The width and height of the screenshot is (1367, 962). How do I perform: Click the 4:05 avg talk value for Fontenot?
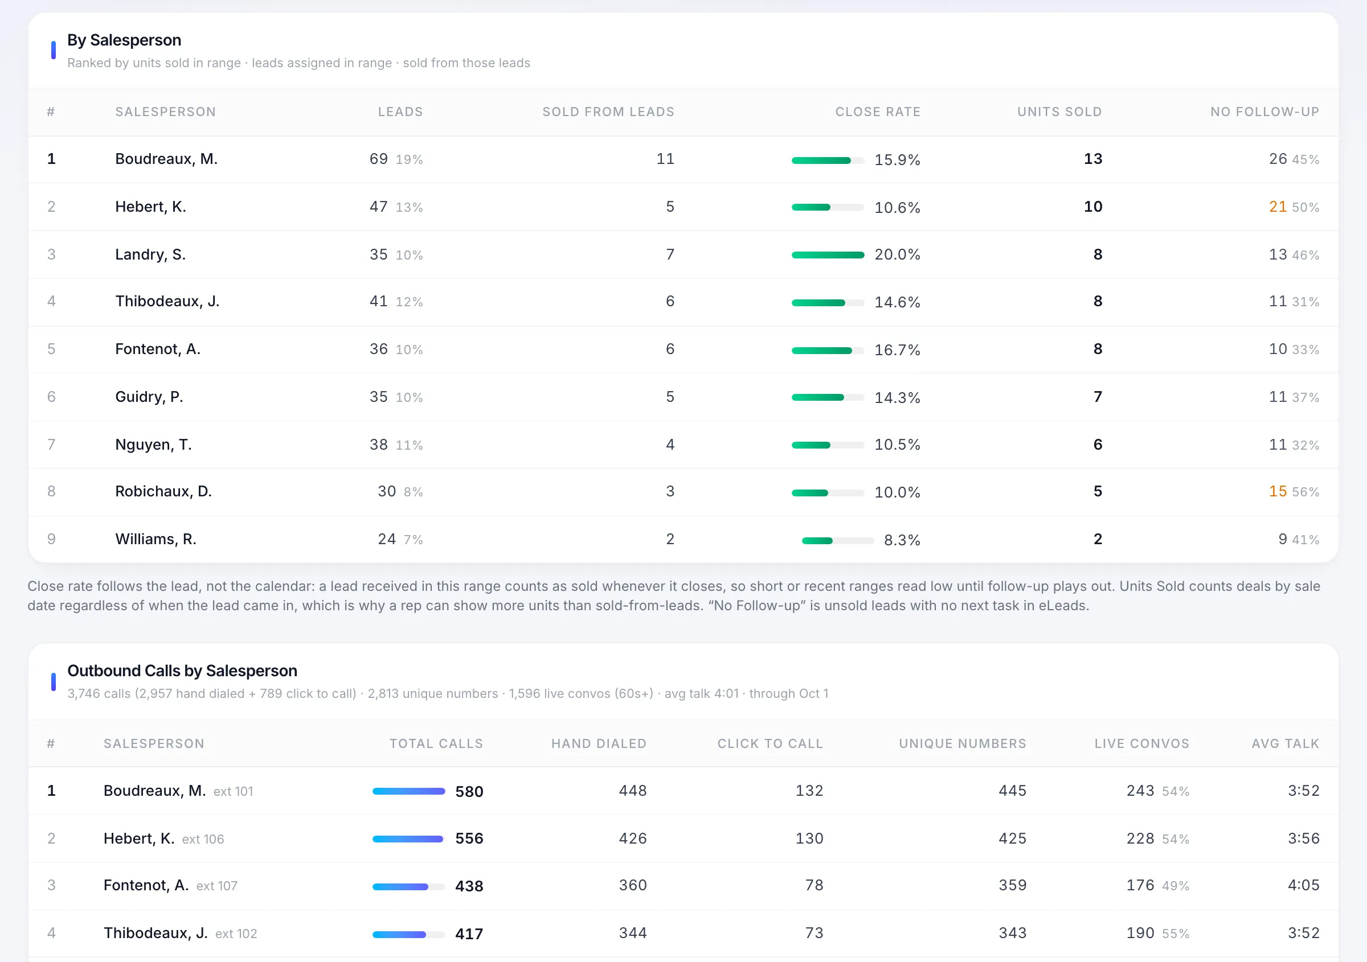coord(1303,885)
